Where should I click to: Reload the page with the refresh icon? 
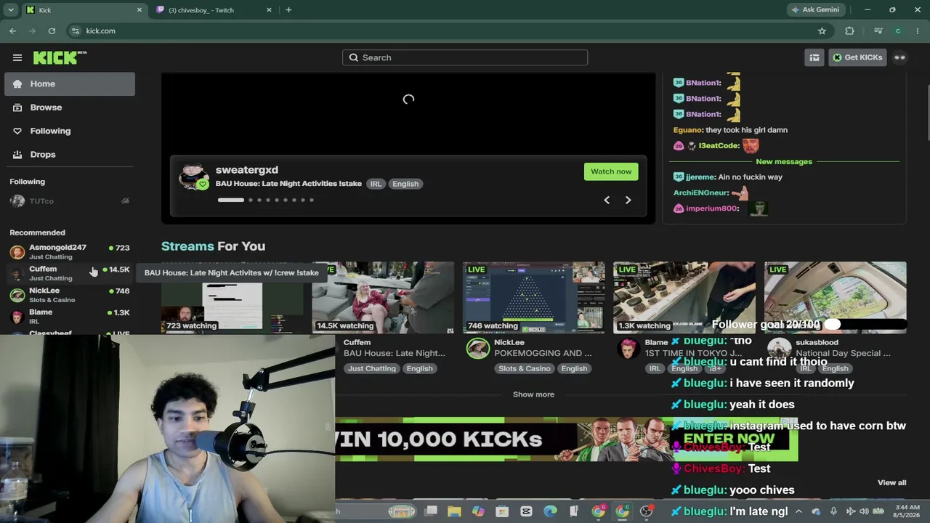tap(52, 31)
